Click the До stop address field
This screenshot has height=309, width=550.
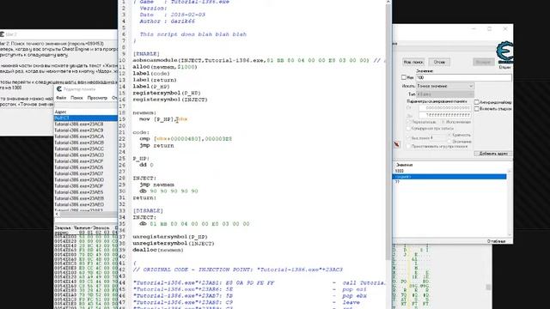tap(444, 114)
